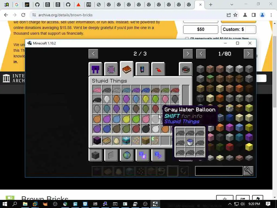277x208 pixels.
Task: Tick the cover fees checkbox
Action: 187,38
